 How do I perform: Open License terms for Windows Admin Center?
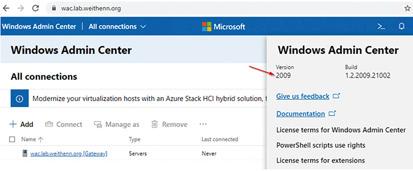coord(341,130)
